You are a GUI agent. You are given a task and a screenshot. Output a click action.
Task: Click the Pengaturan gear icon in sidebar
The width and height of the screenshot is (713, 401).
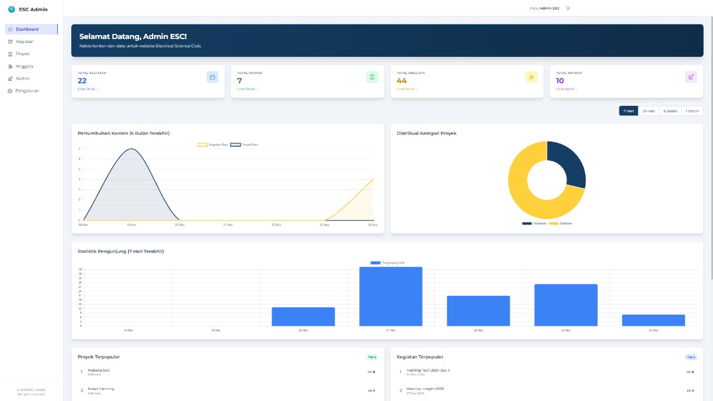[x=10, y=91]
